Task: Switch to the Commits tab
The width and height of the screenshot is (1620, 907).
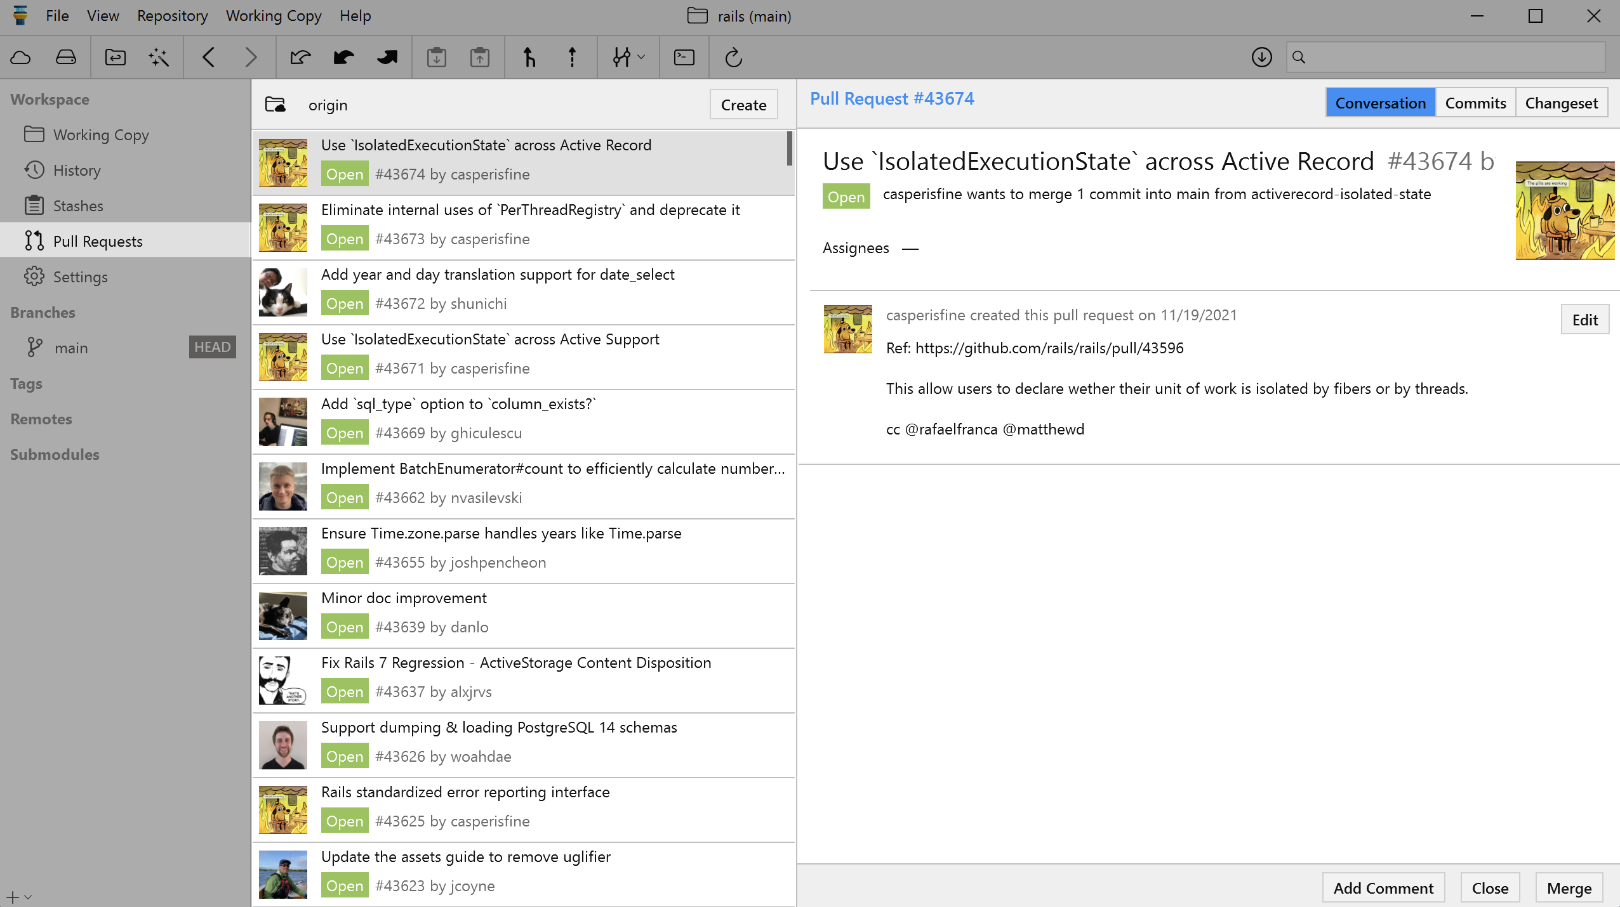Action: (1475, 103)
